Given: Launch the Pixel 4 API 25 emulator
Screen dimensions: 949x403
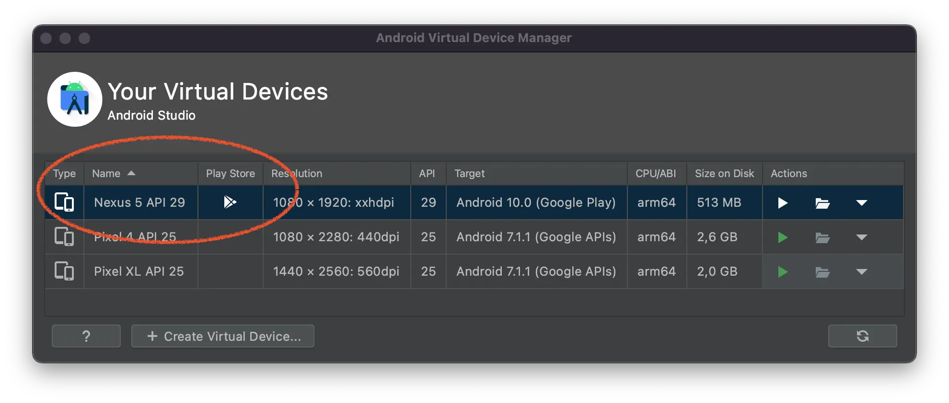Looking at the screenshot, I should pyautogui.click(x=782, y=237).
